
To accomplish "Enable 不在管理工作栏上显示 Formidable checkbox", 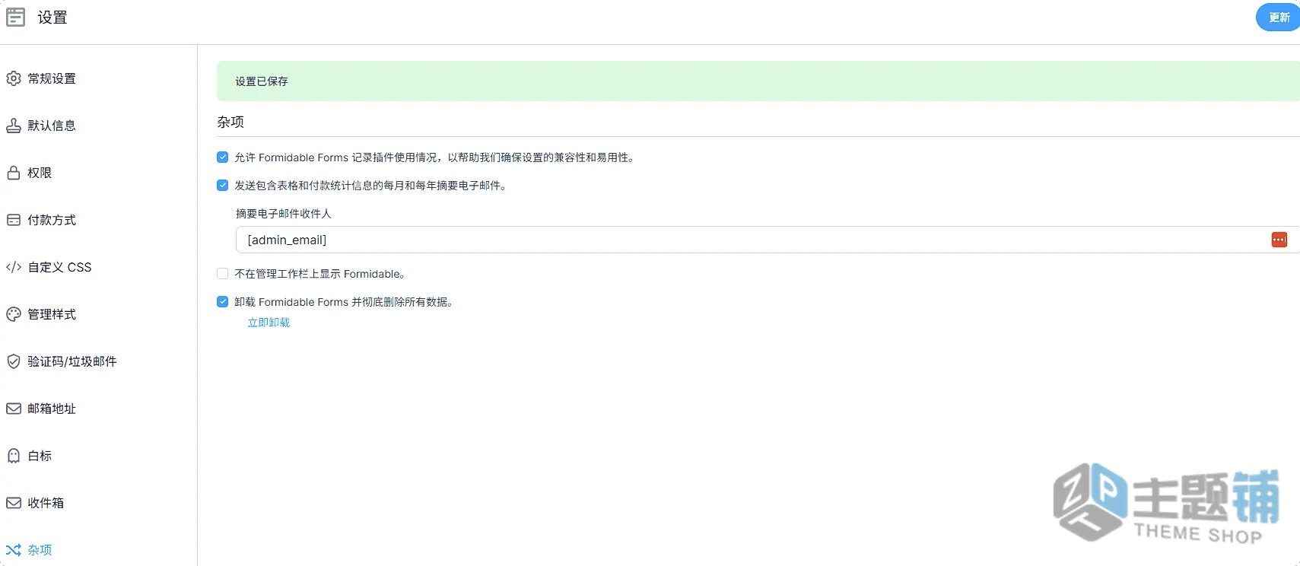I will click(222, 274).
